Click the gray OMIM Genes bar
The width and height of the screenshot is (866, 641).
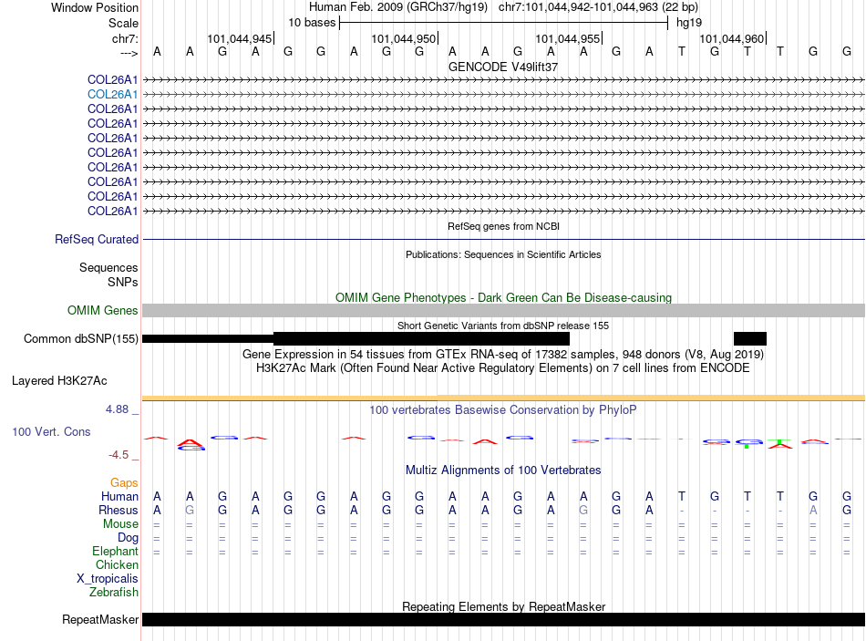point(503,310)
